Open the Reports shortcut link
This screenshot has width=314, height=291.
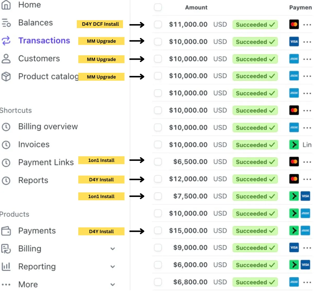click(33, 180)
